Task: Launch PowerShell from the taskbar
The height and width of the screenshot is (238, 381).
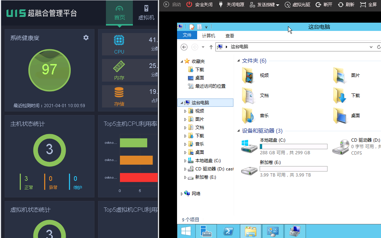Action: (228, 231)
